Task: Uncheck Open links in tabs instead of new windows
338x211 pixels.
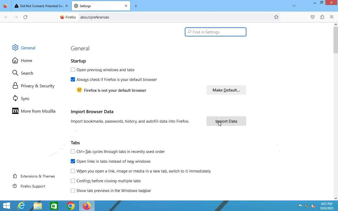Action: pyautogui.click(x=73, y=161)
